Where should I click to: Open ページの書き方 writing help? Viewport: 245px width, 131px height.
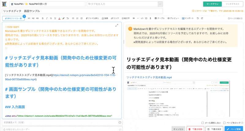click(x=235, y=19)
